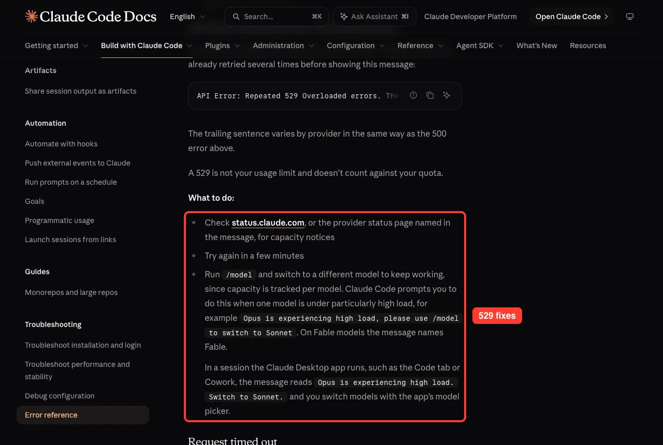
Task: Expand the Reference menu
Action: tap(421, 46)
